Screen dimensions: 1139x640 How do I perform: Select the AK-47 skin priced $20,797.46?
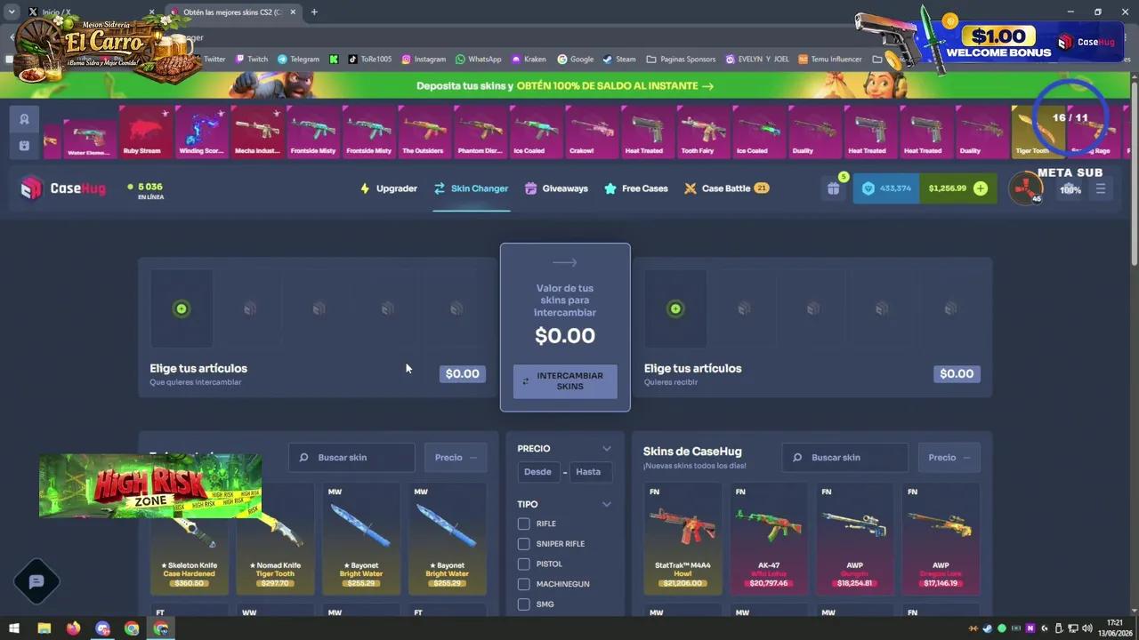pos(769,539)
